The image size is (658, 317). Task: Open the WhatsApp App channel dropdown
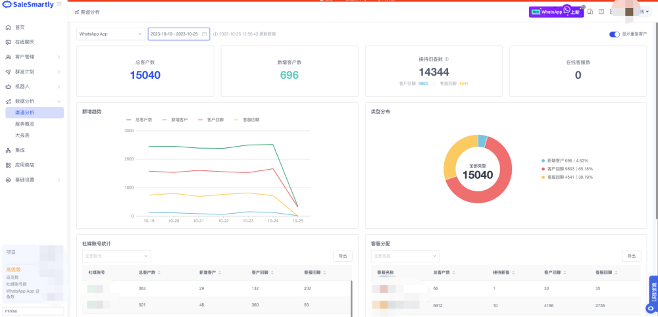pyautogui.click(x=111, y=34)
